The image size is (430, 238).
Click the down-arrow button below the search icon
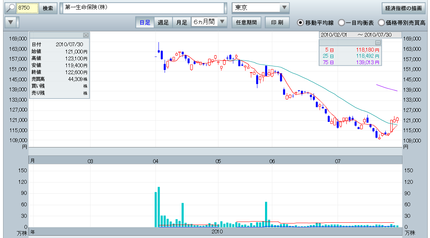11,23
